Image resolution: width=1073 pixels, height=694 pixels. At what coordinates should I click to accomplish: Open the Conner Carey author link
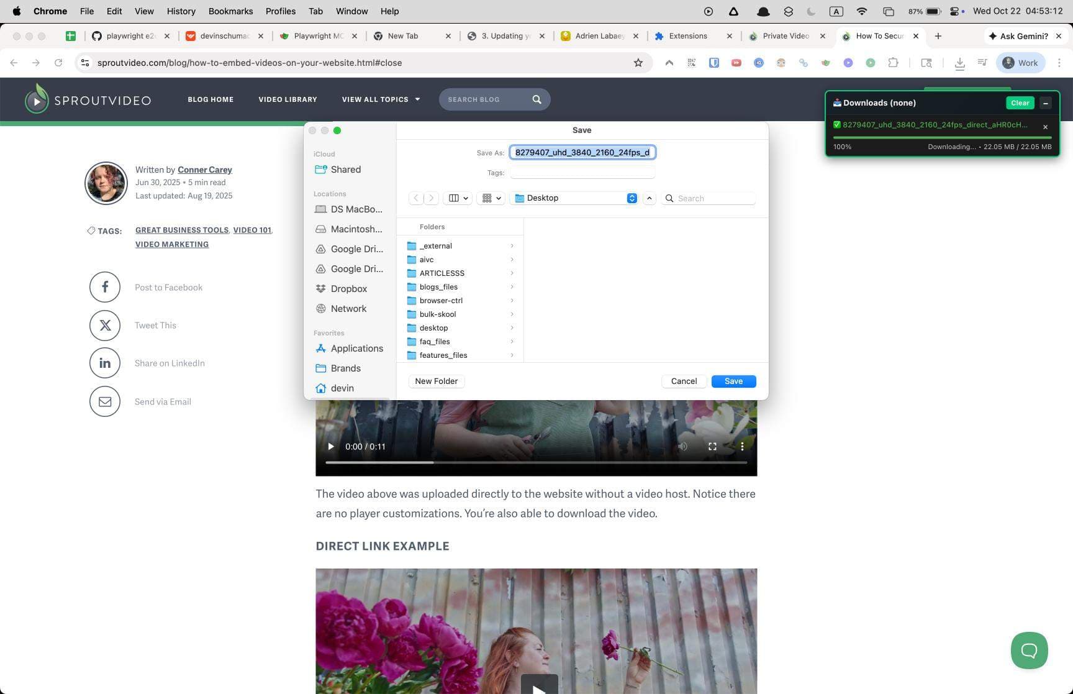tap(204, 169)
